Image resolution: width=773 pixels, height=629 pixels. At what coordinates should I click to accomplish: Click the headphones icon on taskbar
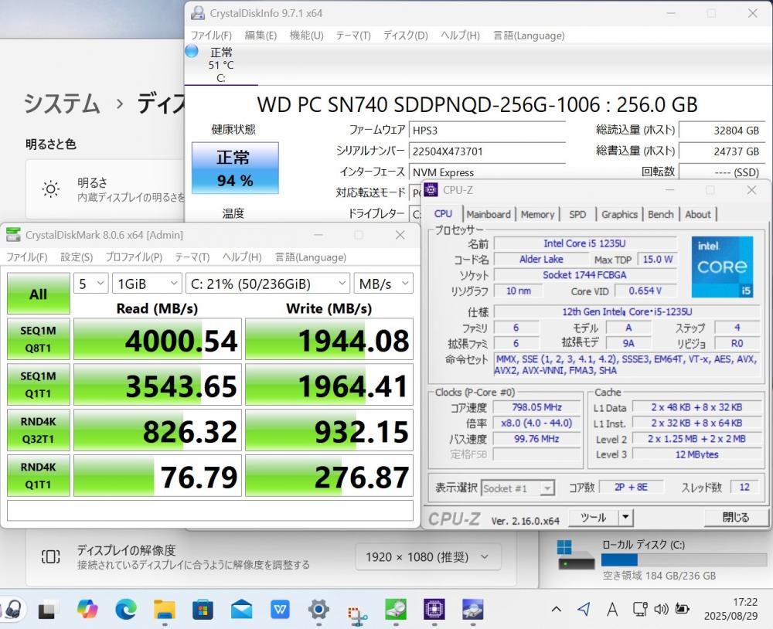[x=13, y=609]
